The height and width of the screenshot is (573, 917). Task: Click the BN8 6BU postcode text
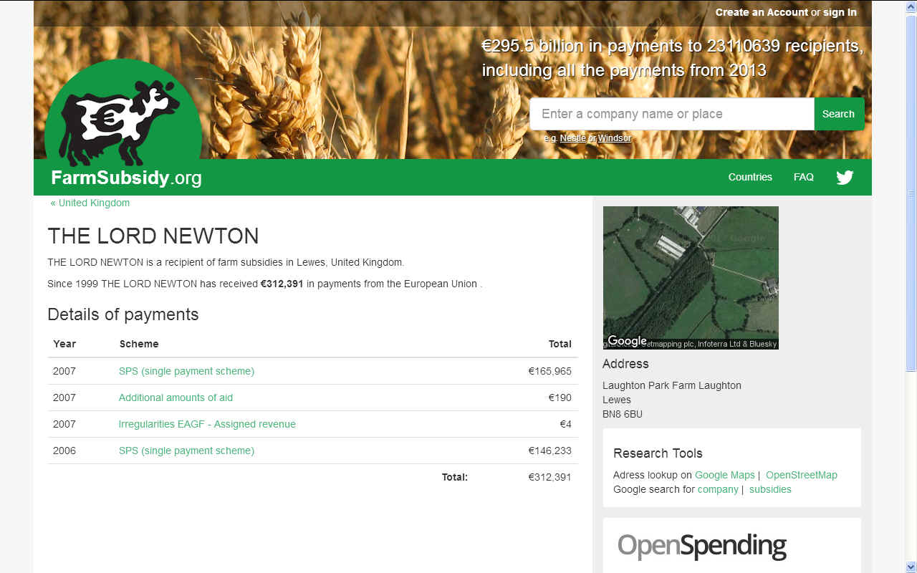pyautogui.click(x=623, y=414)
